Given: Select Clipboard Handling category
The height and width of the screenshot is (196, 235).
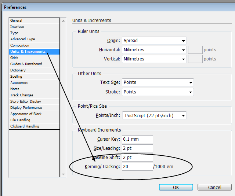Looking at the screenshot, I should point(34,126).
